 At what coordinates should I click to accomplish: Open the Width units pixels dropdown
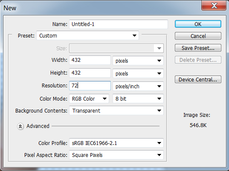coord(138,61)
